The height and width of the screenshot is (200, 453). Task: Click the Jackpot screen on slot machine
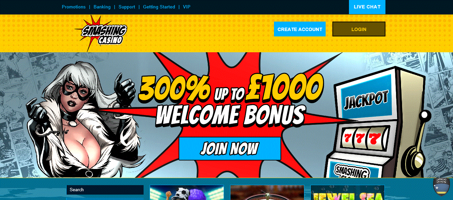click(x=366, y=99)
